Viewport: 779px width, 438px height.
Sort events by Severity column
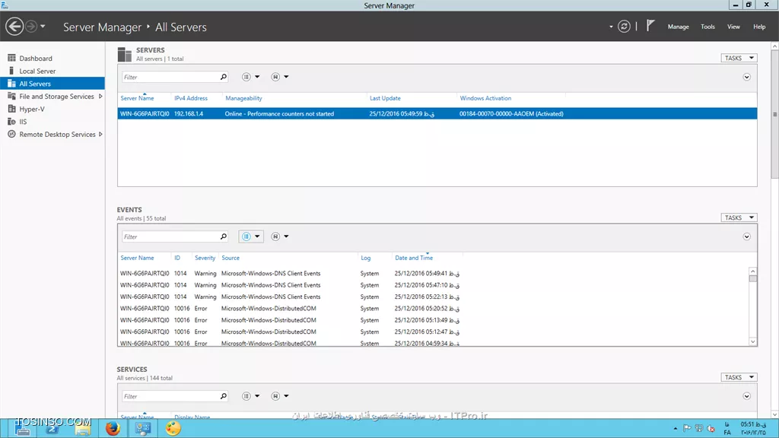coord(205,259)
